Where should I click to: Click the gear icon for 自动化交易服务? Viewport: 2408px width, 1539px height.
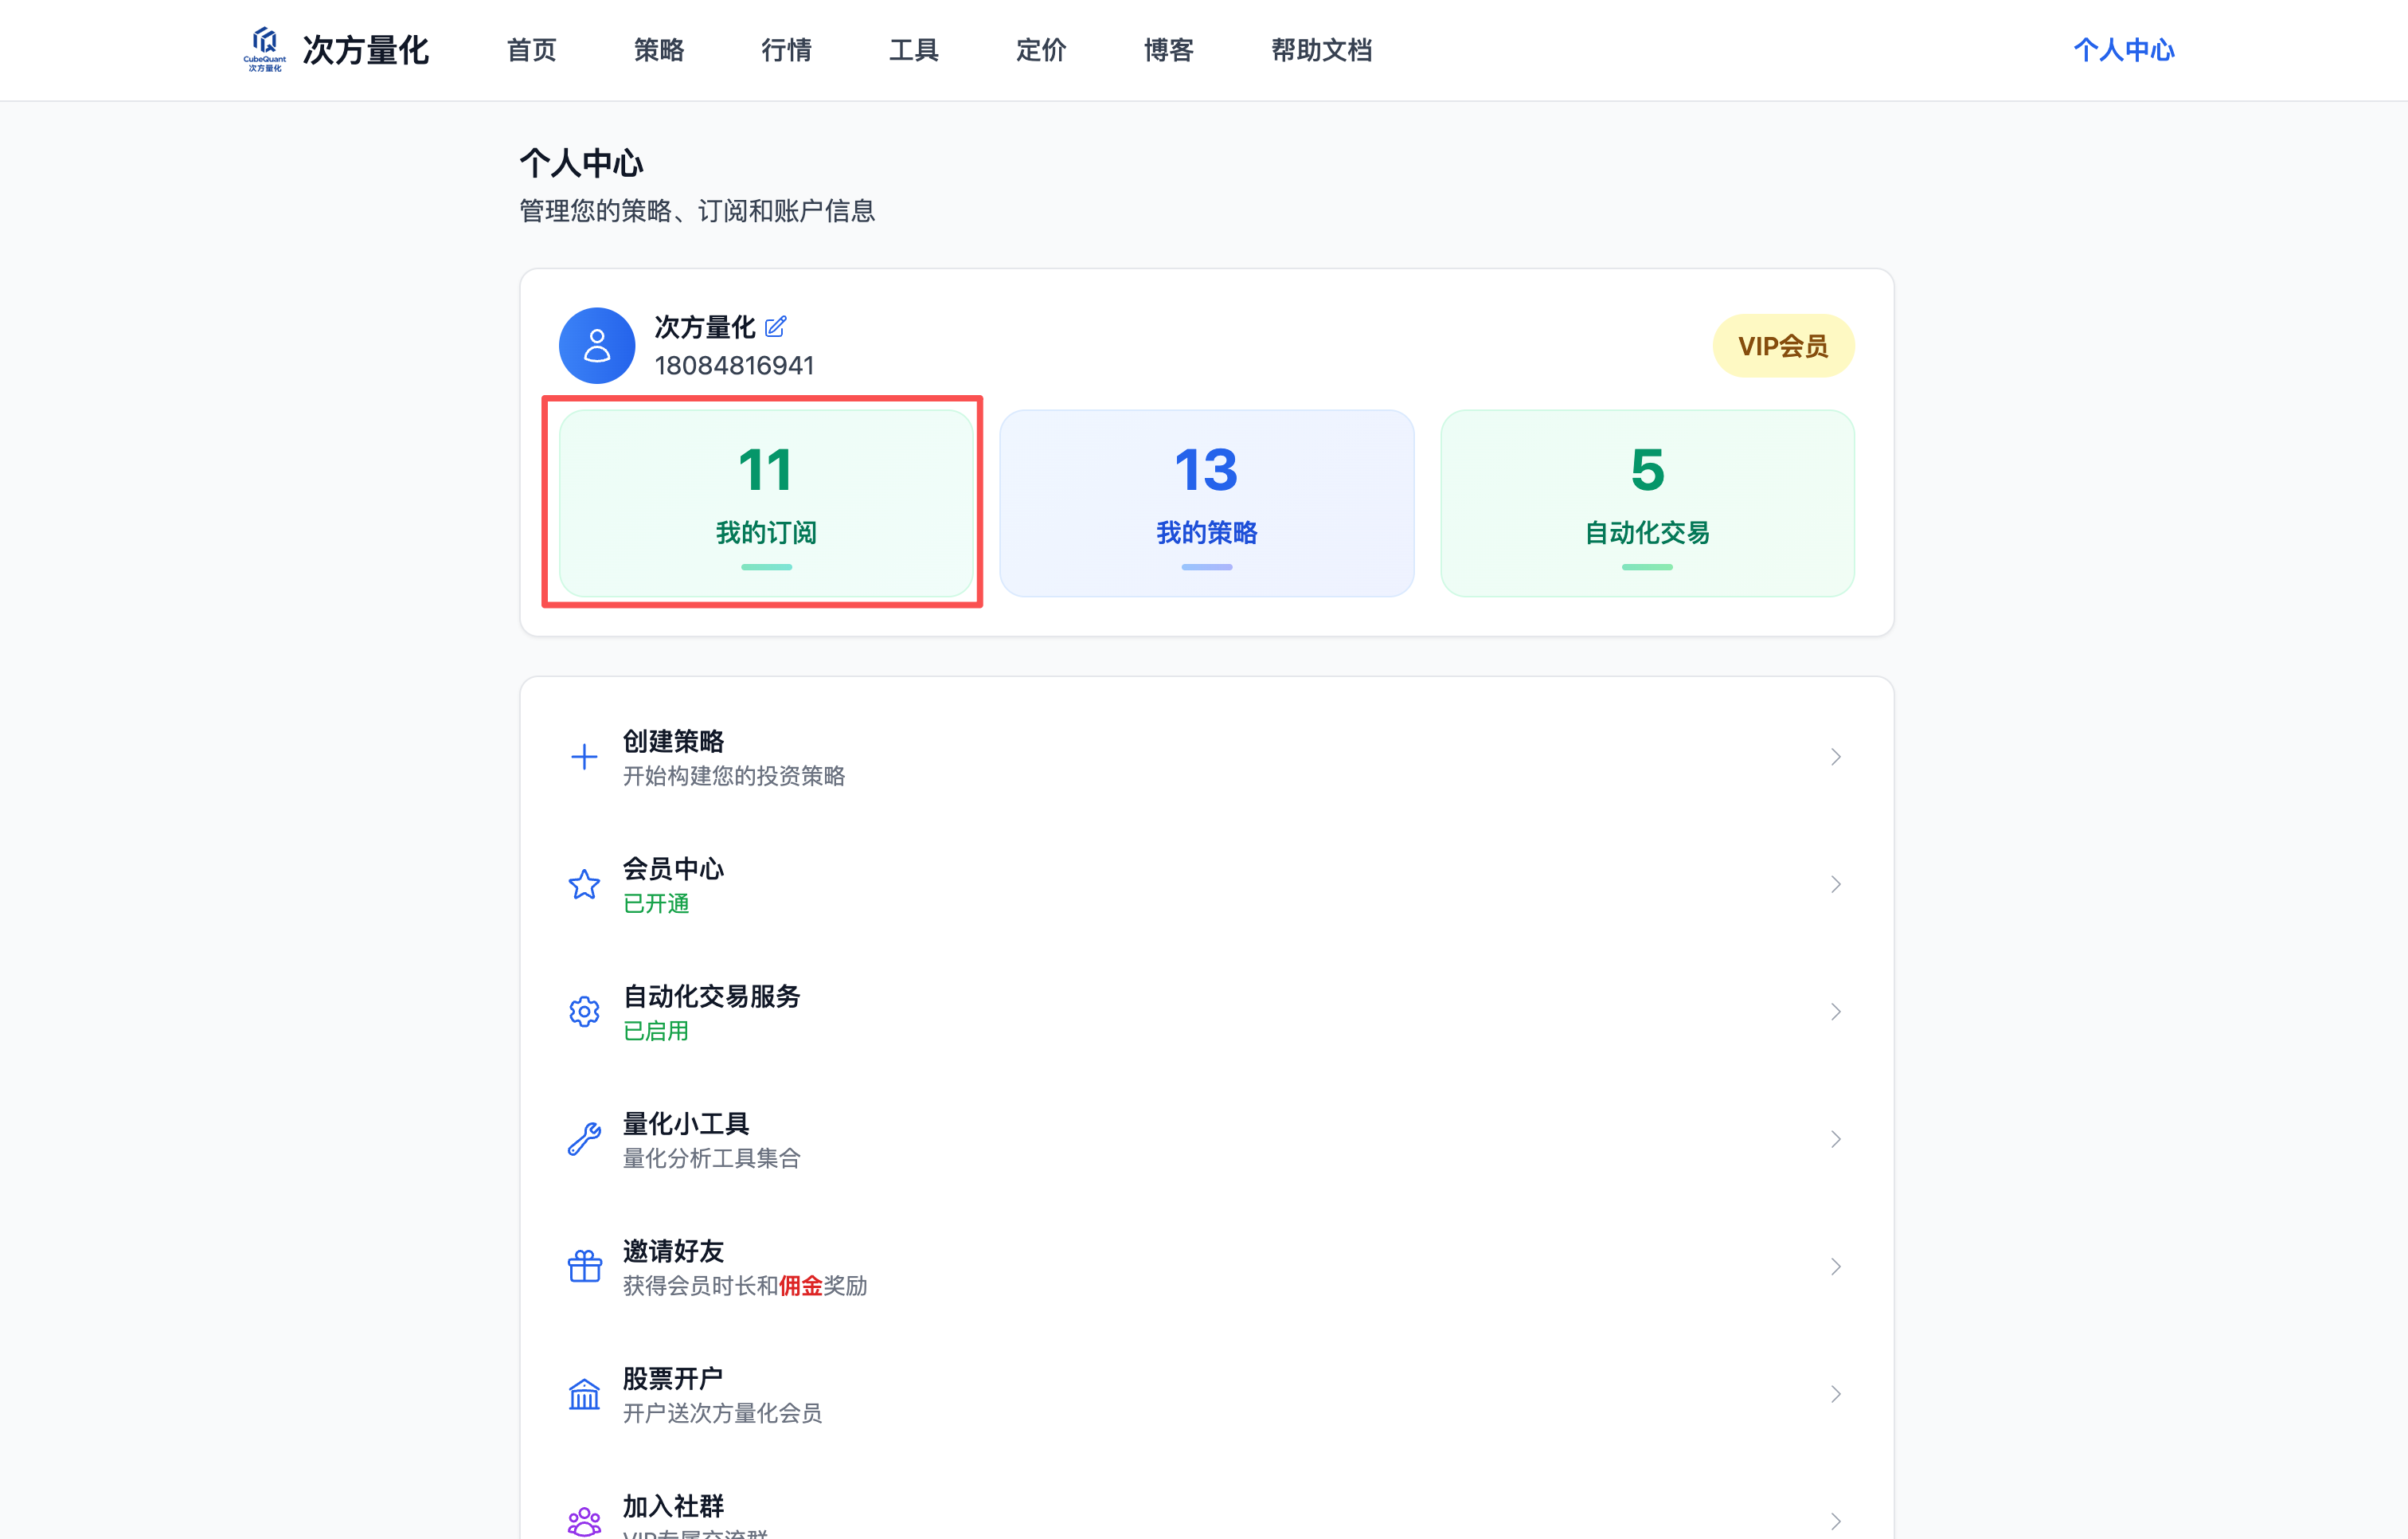pyautogui.click(x=584, y=1012)
